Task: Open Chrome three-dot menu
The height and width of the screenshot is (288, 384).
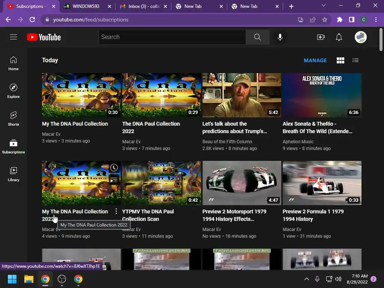Action: point(376,19)
